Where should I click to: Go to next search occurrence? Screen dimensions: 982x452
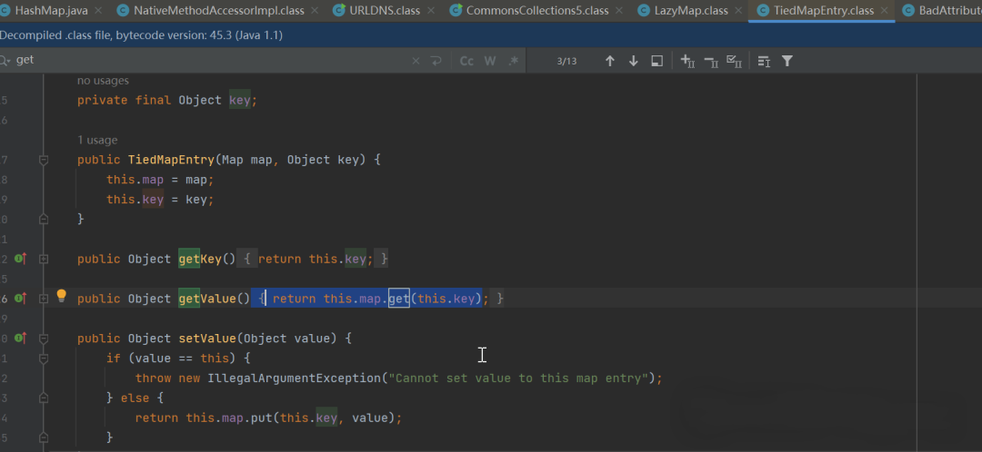click(633, 61)
